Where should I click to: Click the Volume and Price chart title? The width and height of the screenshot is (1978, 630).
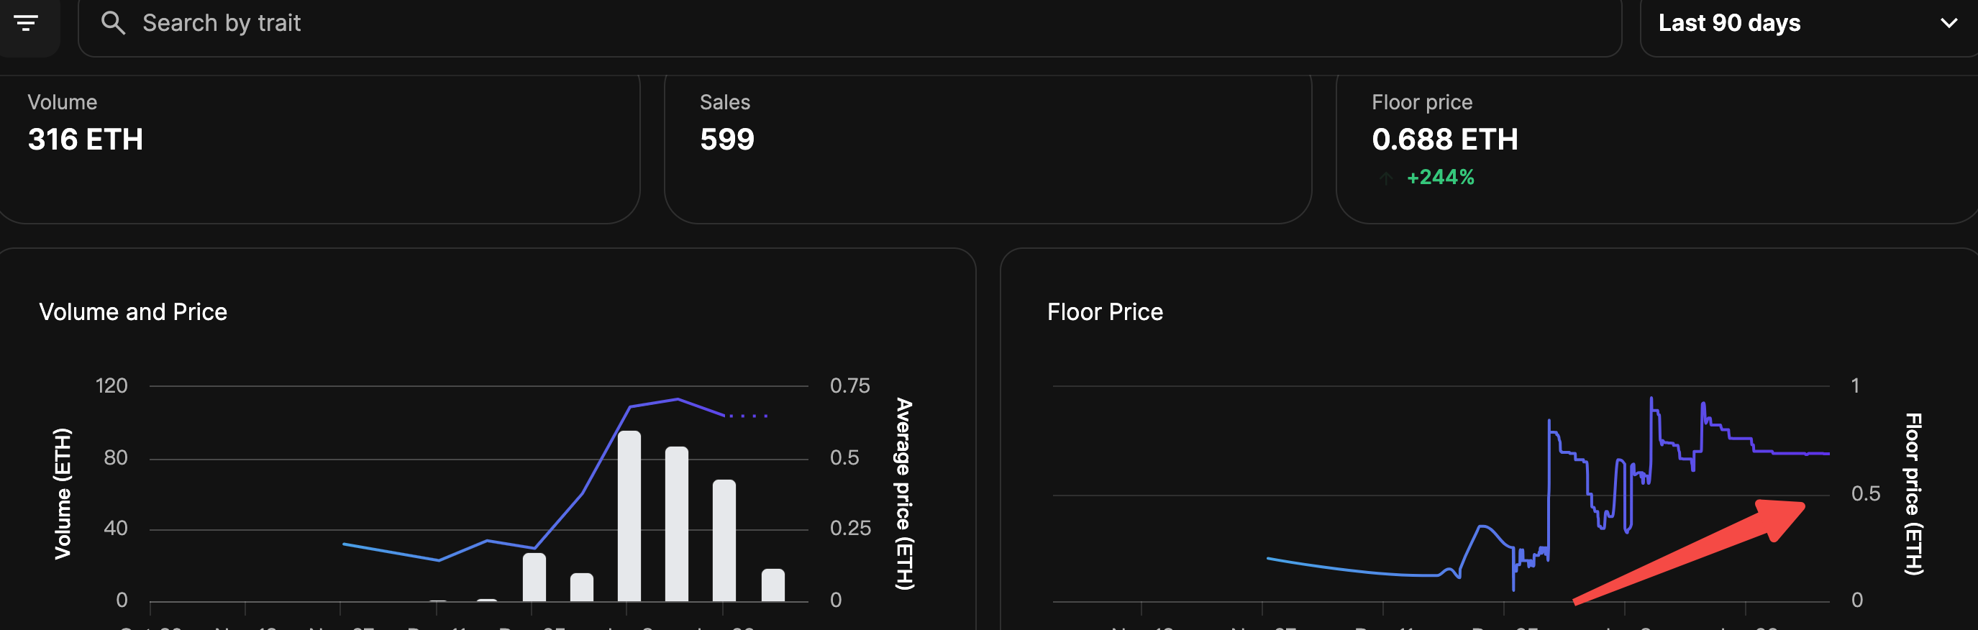click(x=133, y=311)
